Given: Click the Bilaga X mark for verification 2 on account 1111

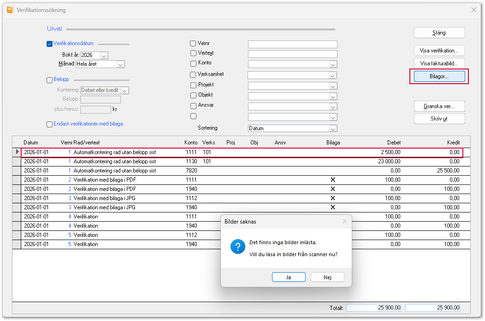Looking at the screenshot, I should coord(333,180).
